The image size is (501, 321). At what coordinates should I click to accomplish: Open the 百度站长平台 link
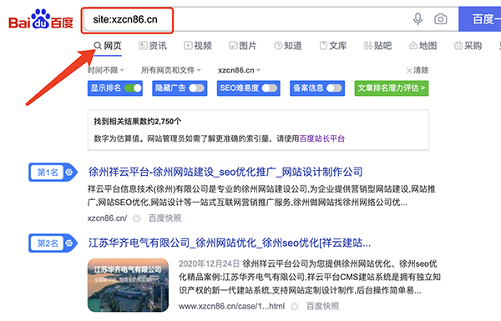tap(322, 138)
